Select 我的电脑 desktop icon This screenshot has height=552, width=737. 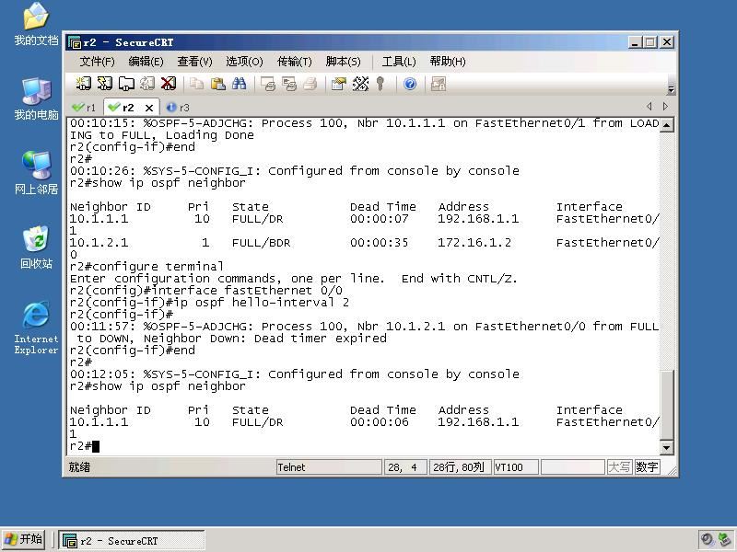pos(36,99)
